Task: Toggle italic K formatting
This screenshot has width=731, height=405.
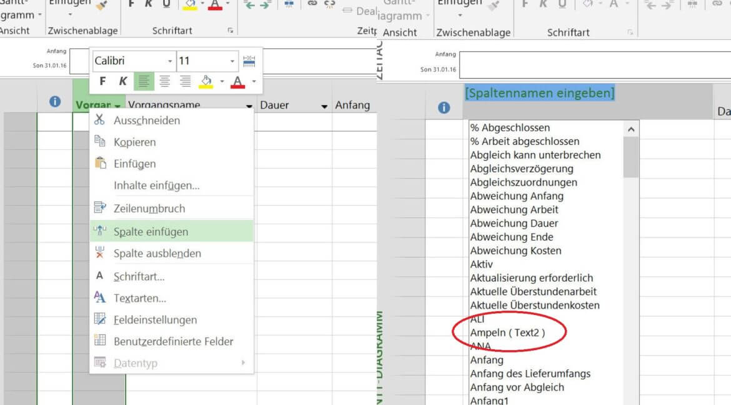Action: (122, 81)
